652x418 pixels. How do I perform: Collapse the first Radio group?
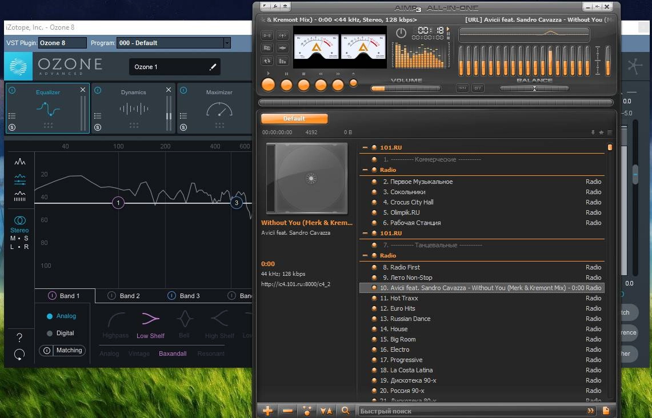pyautogui.click(x=365, y=170)
